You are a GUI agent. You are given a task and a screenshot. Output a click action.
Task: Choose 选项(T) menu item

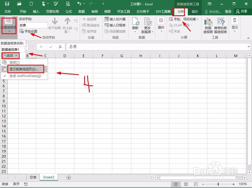click(x=24, y=62)
